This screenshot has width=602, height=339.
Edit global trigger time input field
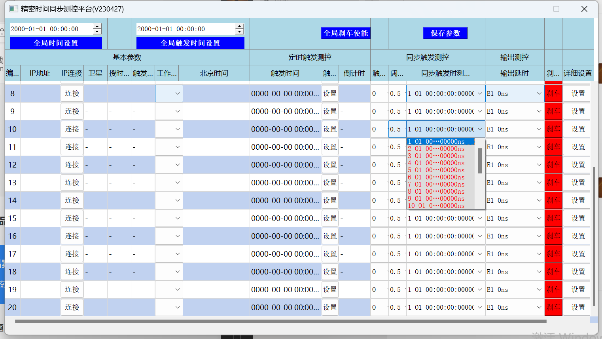(x=186, y=29)
